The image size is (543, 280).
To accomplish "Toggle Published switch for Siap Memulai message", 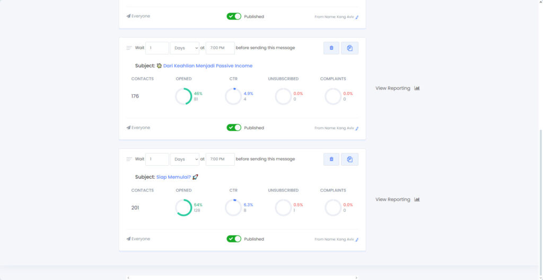I will (234, 239).
